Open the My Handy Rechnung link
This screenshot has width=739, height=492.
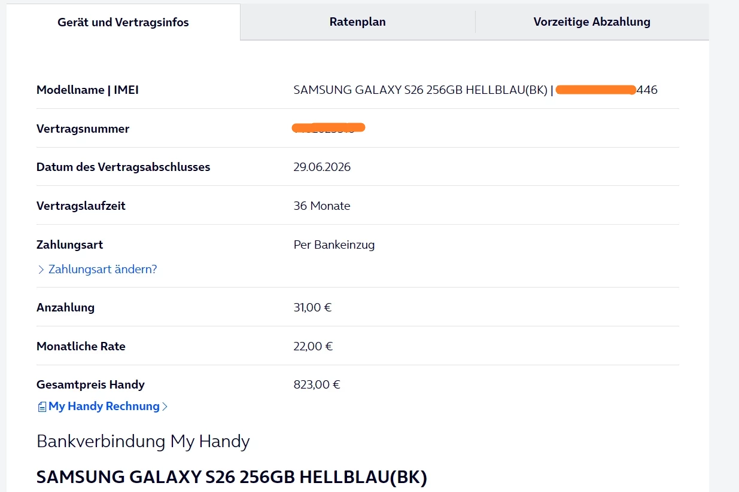pos(104,407)
